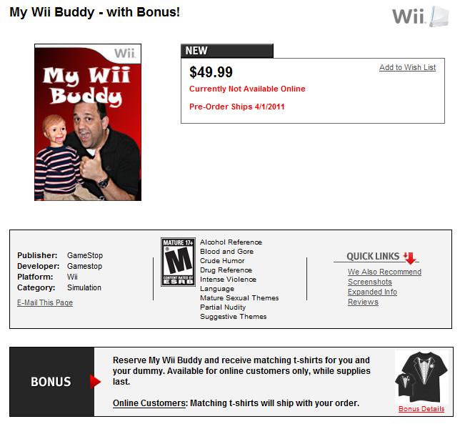This screenshot has height=424, width=460.
Task: Go to Screenshots section
Action: [369, 282]
